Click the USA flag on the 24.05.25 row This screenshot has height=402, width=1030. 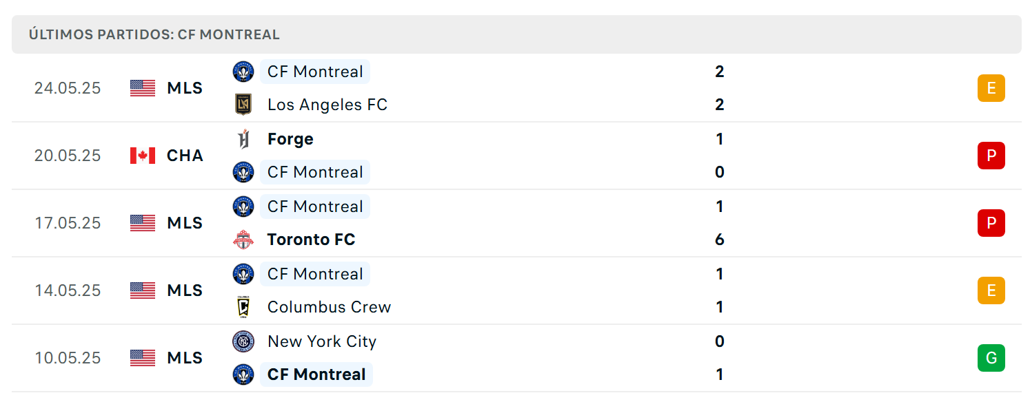pyautogui.click(x=143, y=88)
